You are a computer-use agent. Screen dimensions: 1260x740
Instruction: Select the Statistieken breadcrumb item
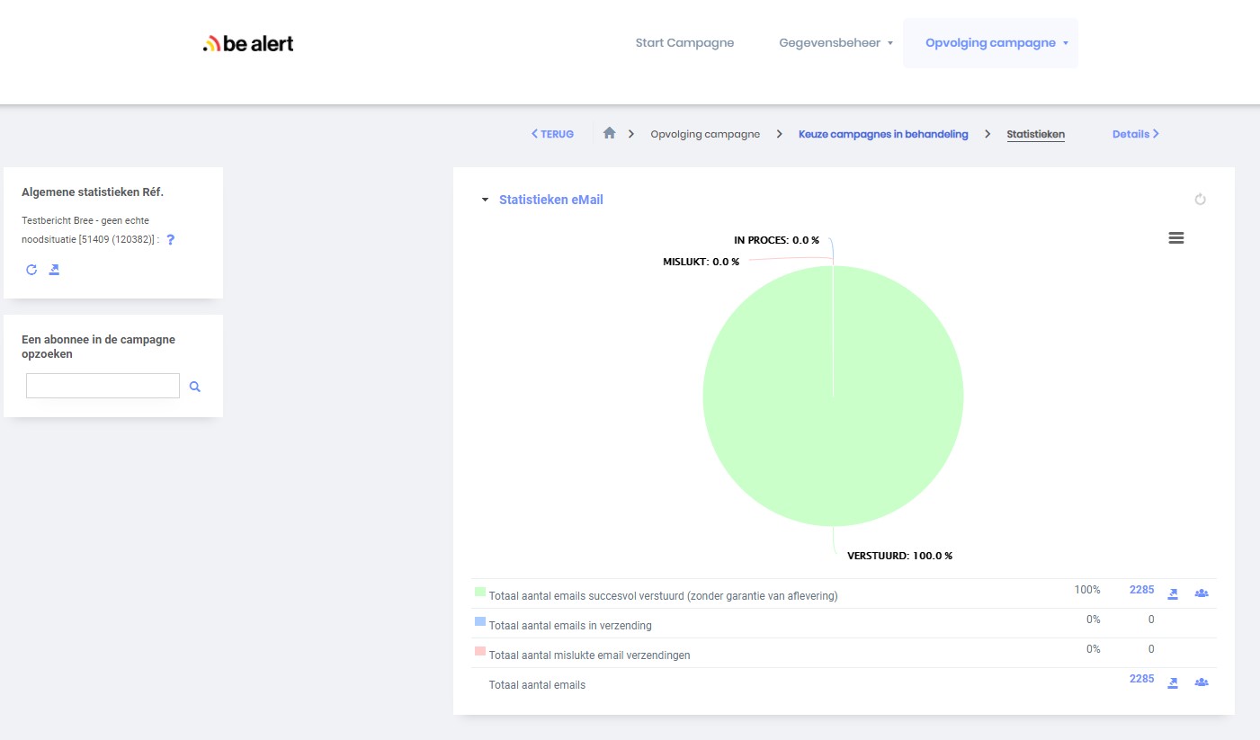tap(1035, 134)
